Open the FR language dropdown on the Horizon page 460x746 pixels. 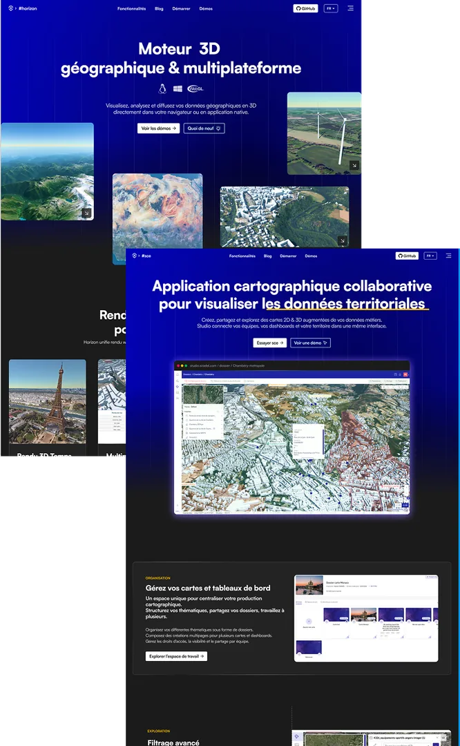(331, 8)
